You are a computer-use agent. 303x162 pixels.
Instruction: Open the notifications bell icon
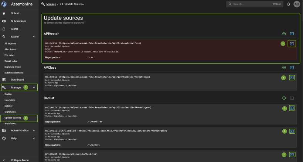point(289,4)
